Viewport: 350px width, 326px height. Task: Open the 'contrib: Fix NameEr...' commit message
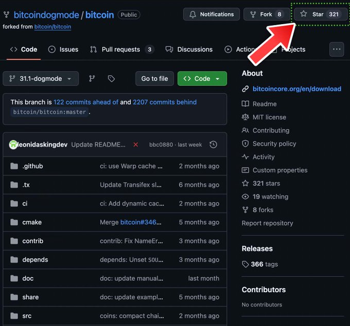click(131, 241)
